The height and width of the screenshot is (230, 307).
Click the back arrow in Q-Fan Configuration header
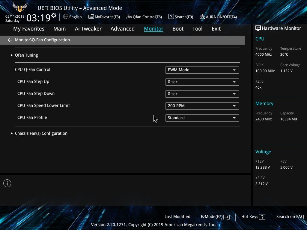[10, 40]
